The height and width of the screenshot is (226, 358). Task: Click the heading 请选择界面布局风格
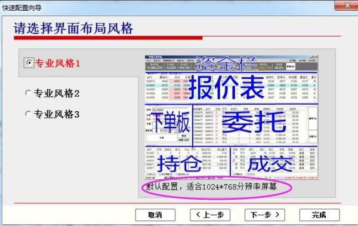click(x=73, y=28)
